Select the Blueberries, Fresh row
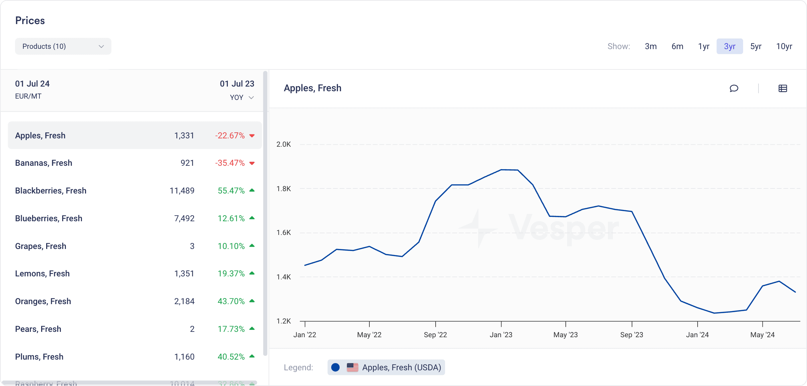The image size is (807, 386). pos(135,218)
